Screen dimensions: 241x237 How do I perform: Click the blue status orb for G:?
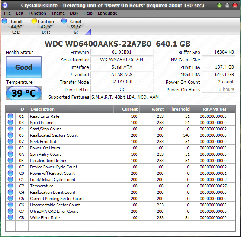[64, 21]
